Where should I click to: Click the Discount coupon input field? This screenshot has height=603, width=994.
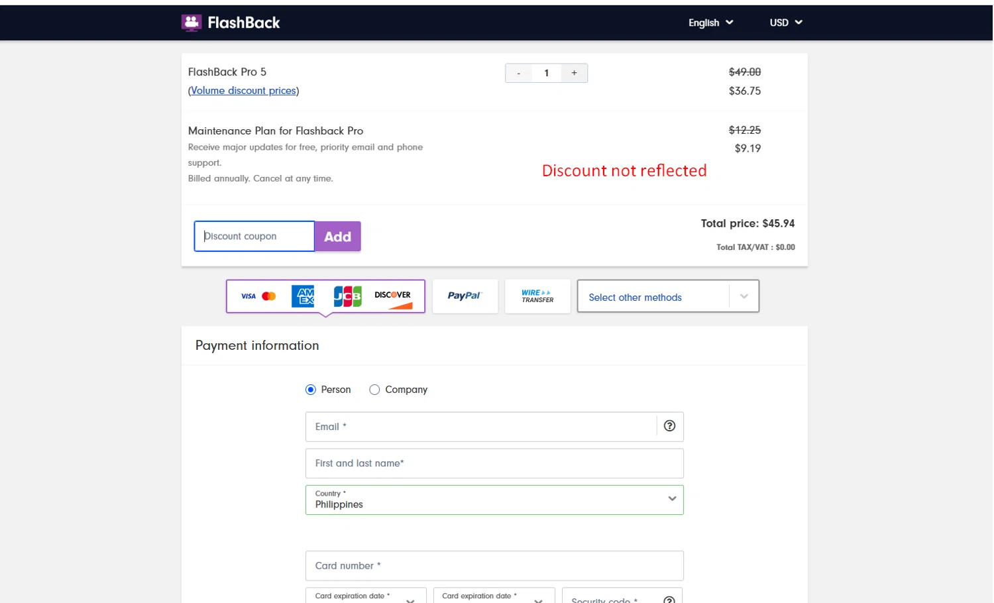[x=254, y=237]
